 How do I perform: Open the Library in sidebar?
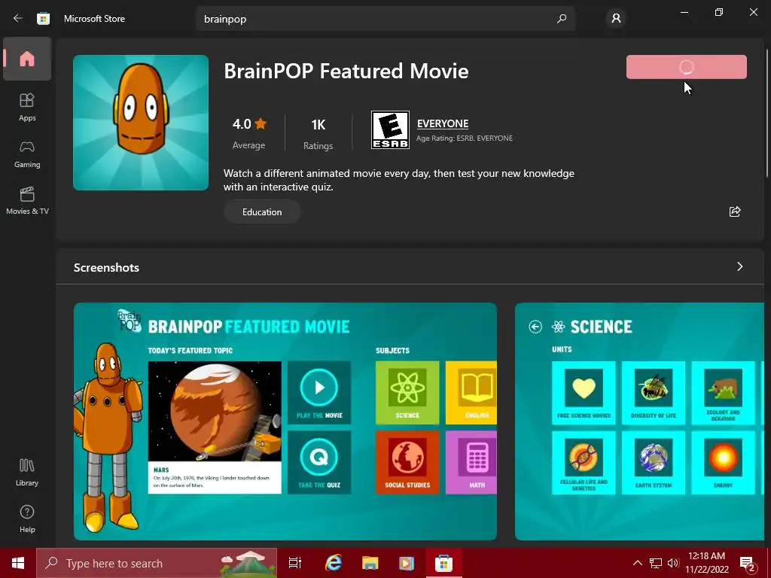27,472
